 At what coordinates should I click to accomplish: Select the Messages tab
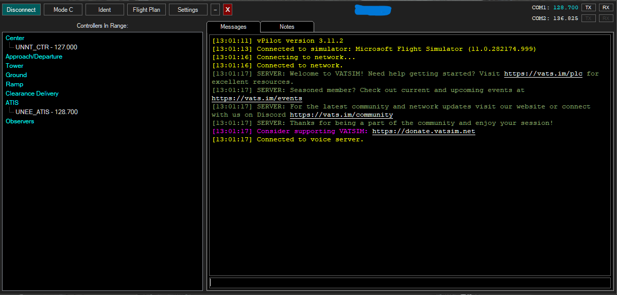point(233,27)
